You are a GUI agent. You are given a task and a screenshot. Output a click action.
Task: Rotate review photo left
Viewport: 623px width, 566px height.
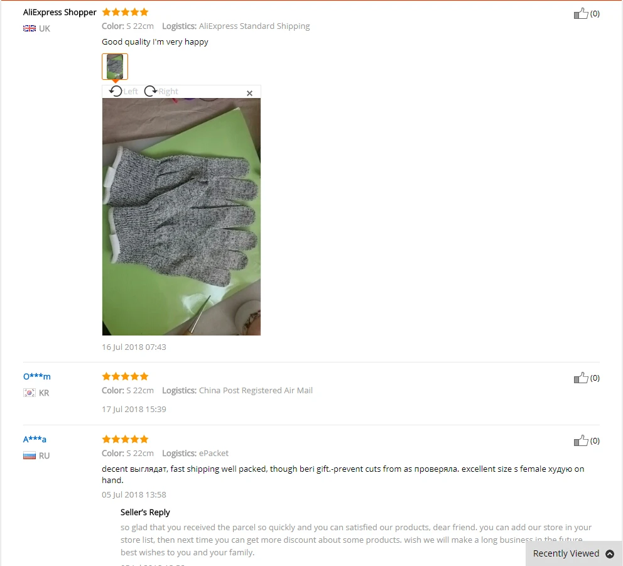click(x=123, y=92)
